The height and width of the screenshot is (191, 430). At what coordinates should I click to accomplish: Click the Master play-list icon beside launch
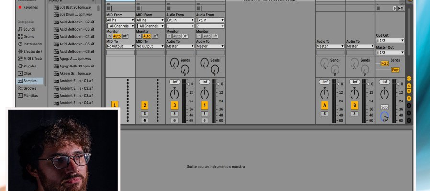401,8
